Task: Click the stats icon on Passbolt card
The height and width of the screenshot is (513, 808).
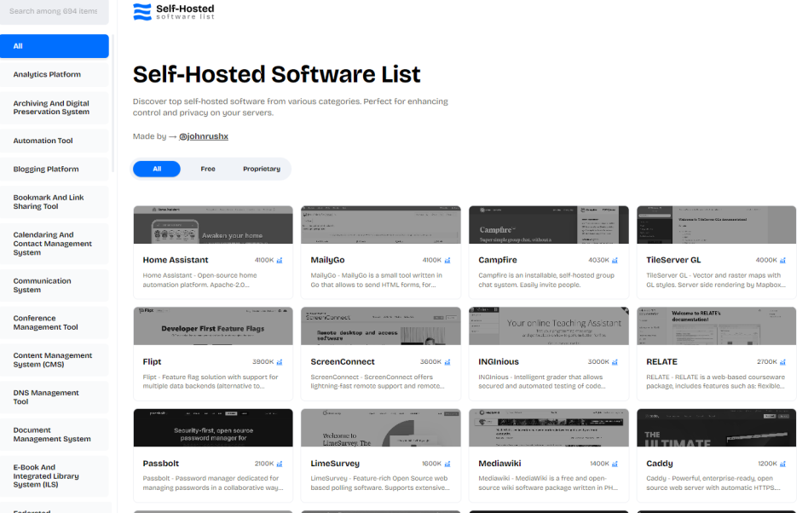Action: [x=280, y=464]
